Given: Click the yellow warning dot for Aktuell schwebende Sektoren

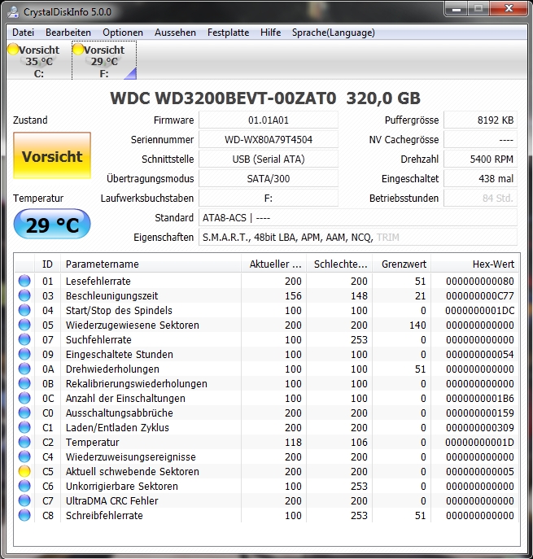Looking at the screenshot, I should tap(24, 471).
